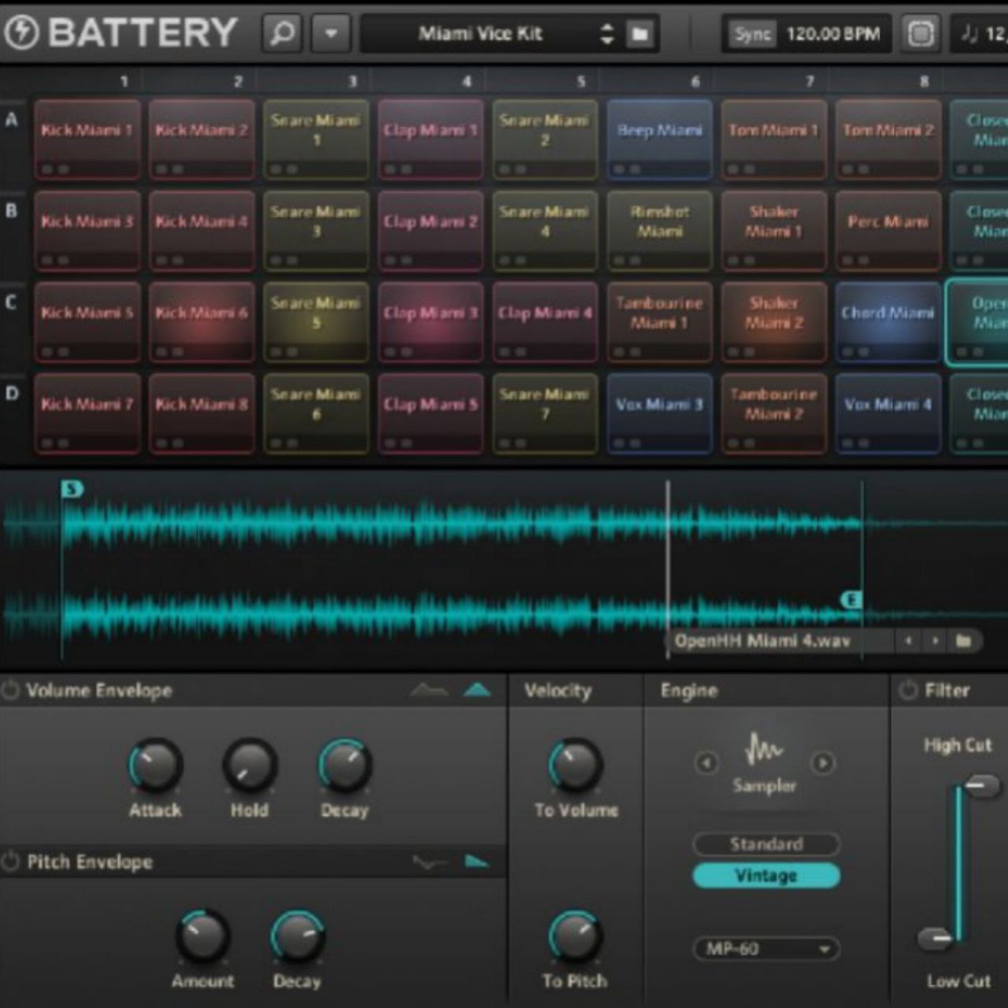Screen dimensions: 1008x1008
Task: Select the Clap Miami 1 cell
Action: coord(431,139)
